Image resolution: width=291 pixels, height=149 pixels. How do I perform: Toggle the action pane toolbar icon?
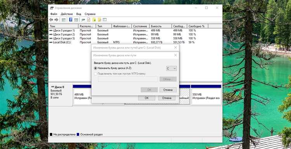(76, 20)
